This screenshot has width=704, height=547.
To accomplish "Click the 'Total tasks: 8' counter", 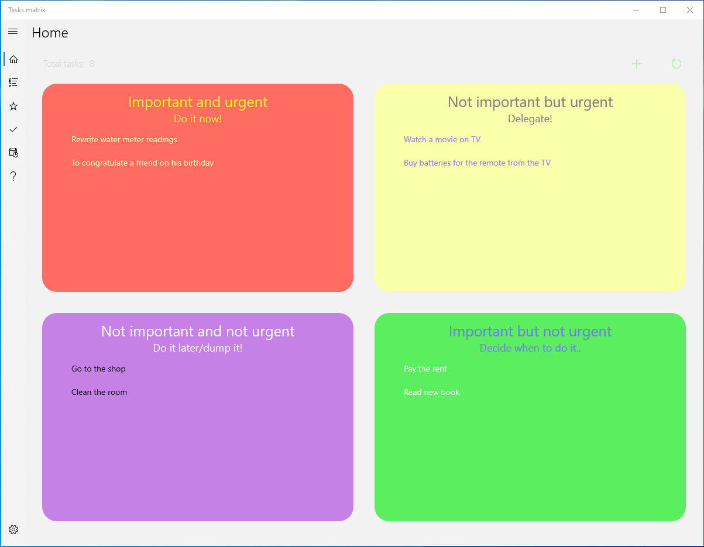I will point(69,63).
